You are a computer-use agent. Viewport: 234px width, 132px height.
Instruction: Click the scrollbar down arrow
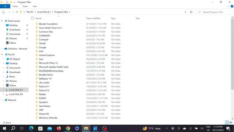(233, 119)
